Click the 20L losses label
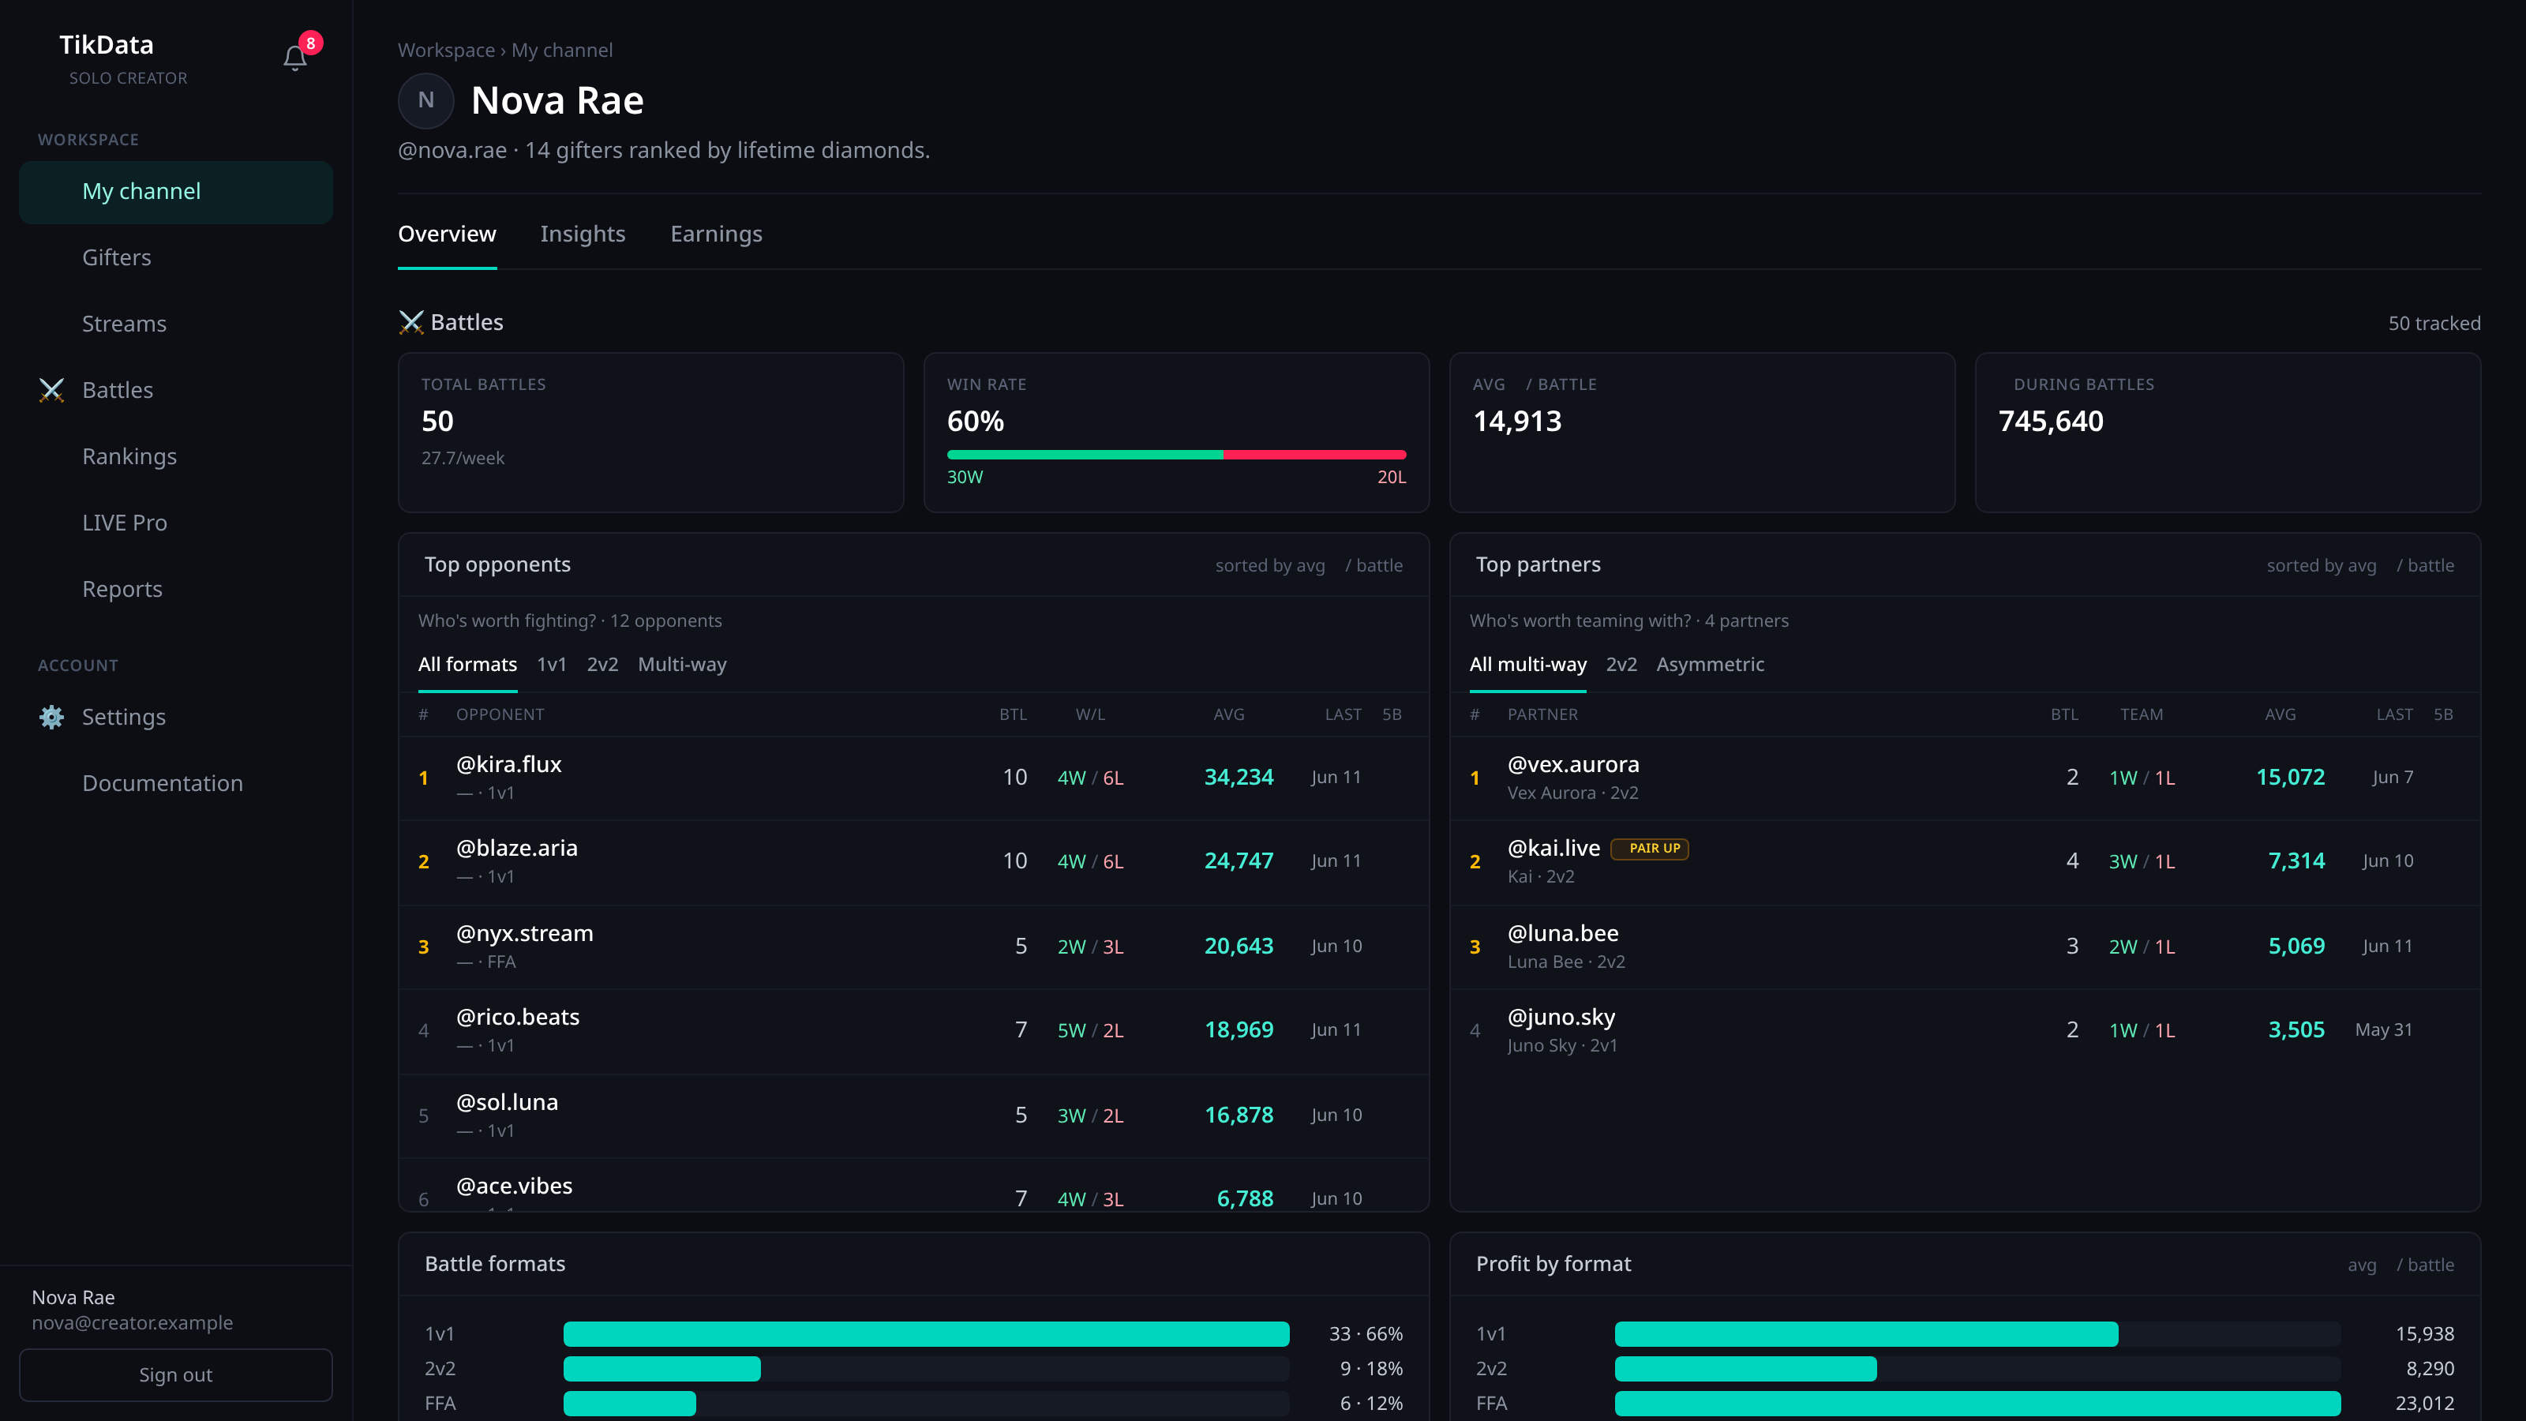2526x1421 pixels. (1392, 478)
